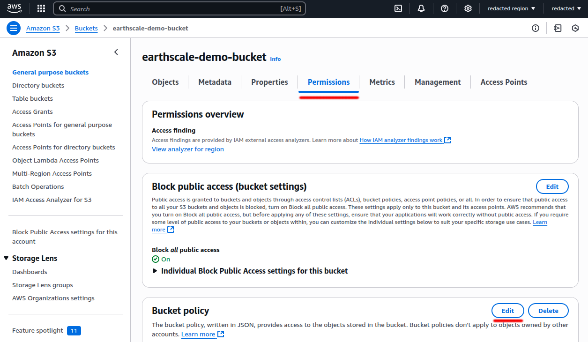Screen dimensions: 588x342
Task: Open the panel icon beside the breadcrumb info icon
Action: click(x=558, y=28)
